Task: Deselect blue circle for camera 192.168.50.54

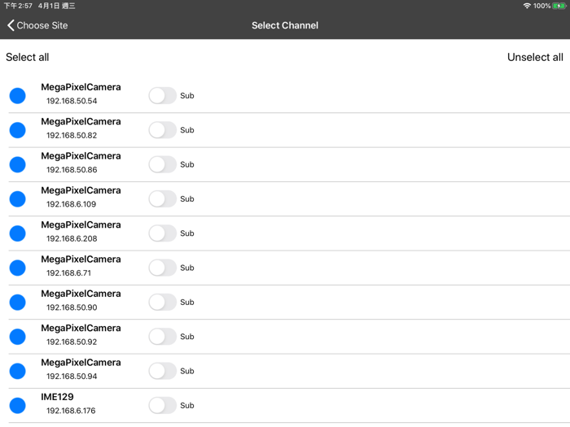Action: (x=17, y=96)
